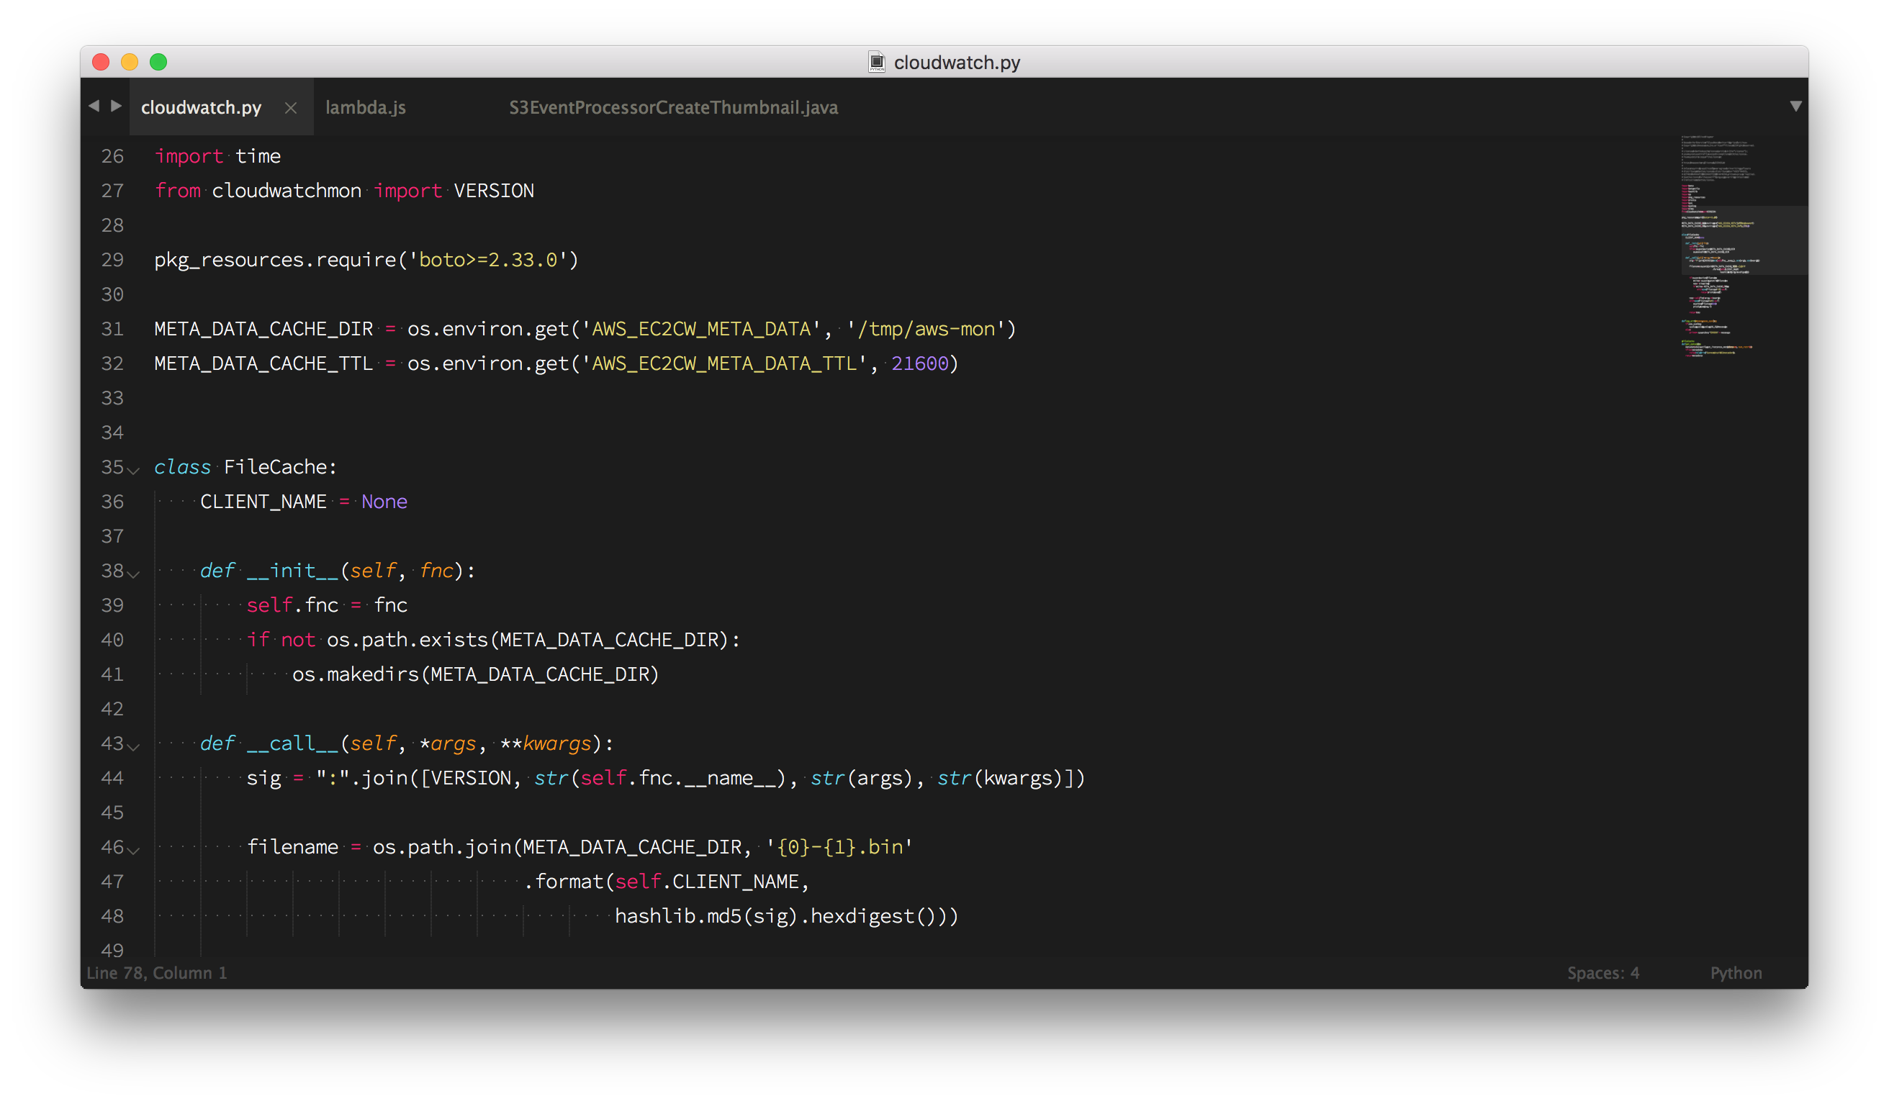Click line number 31 in gutter
Viewport: 1889px width, 1104px height.
coord(112,329)
